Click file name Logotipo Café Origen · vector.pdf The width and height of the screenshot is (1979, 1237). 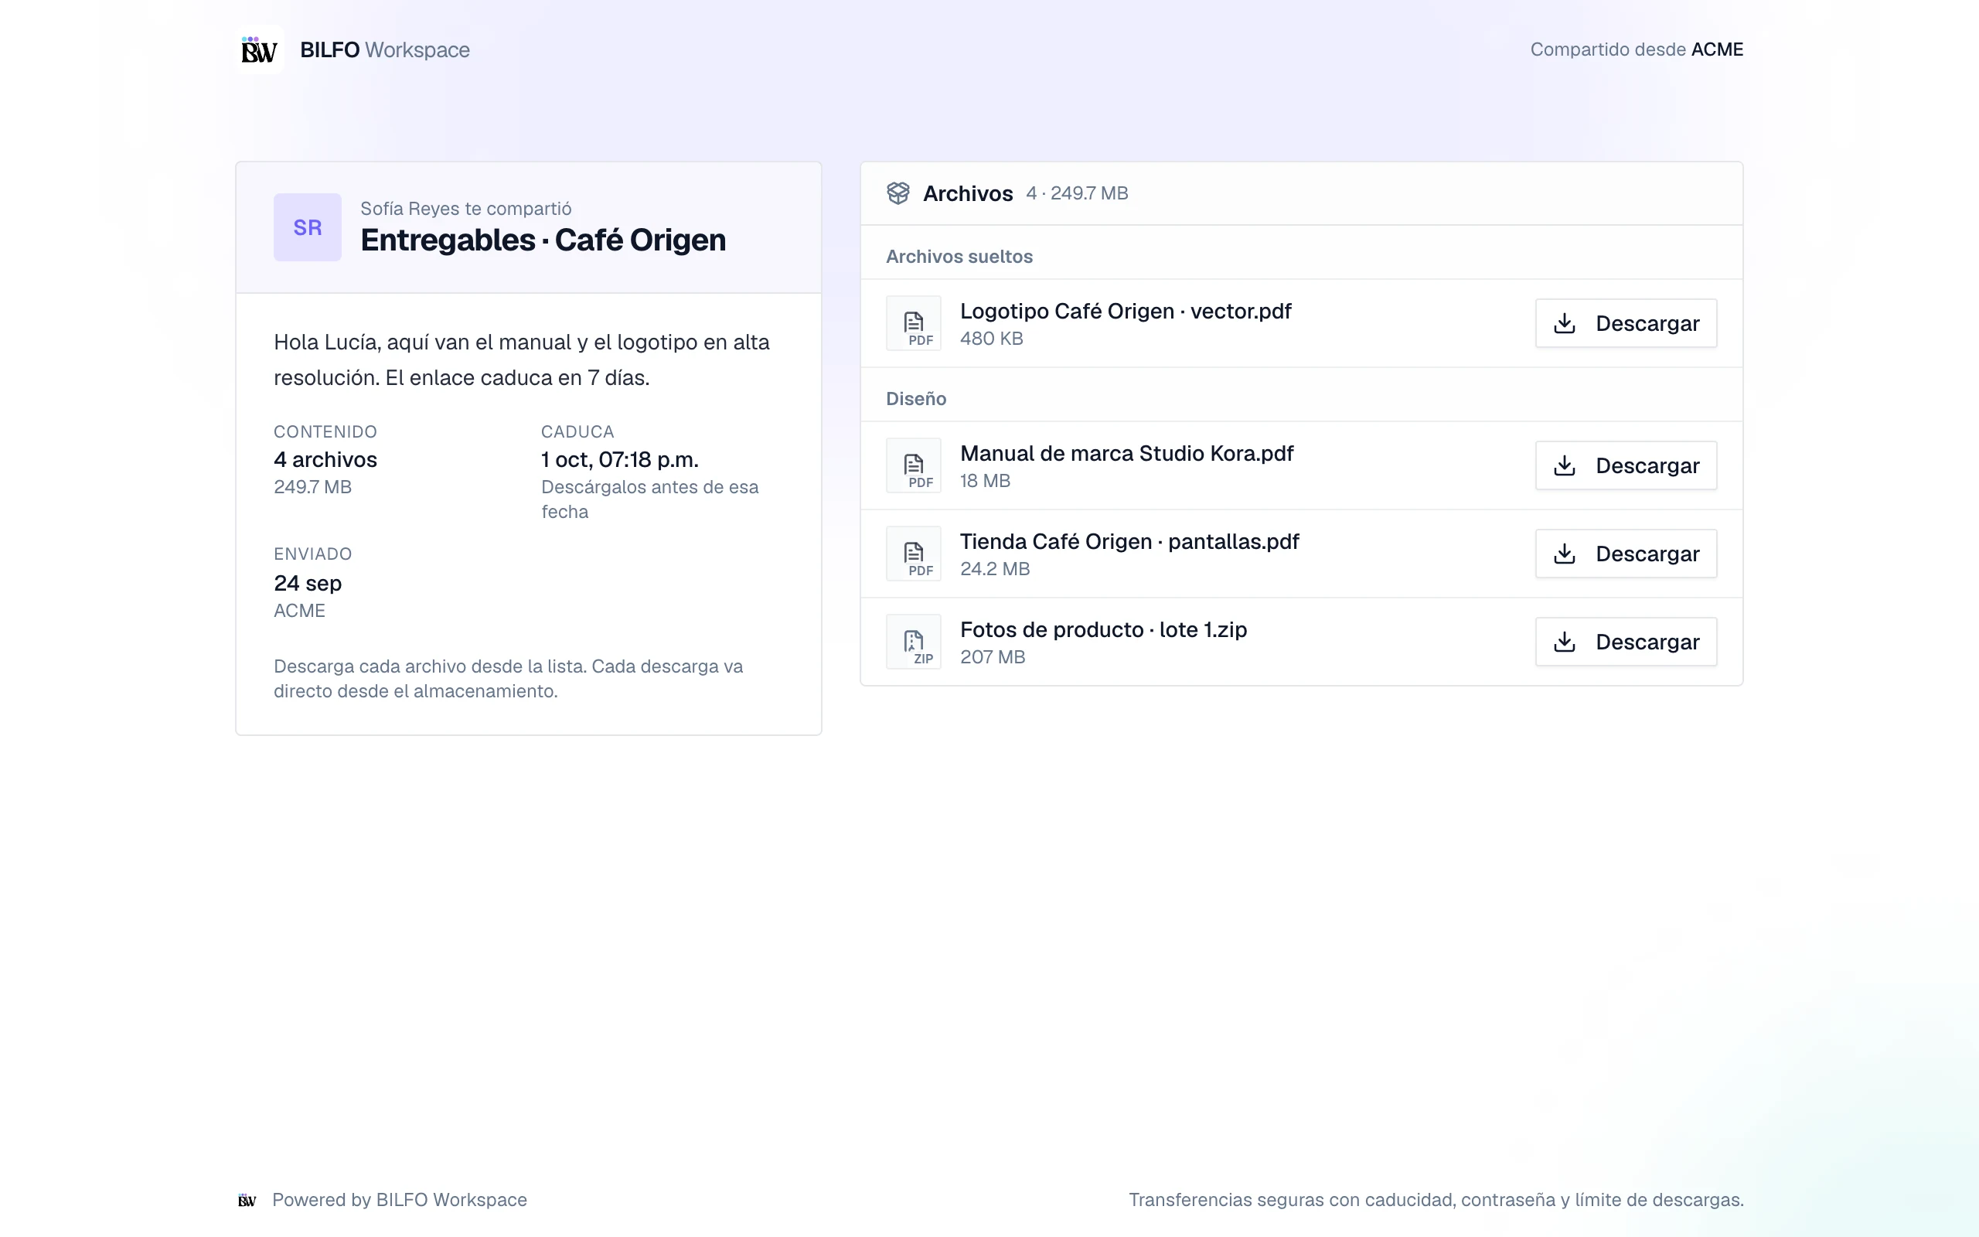pyautogui.click(x=1126, y=311)
